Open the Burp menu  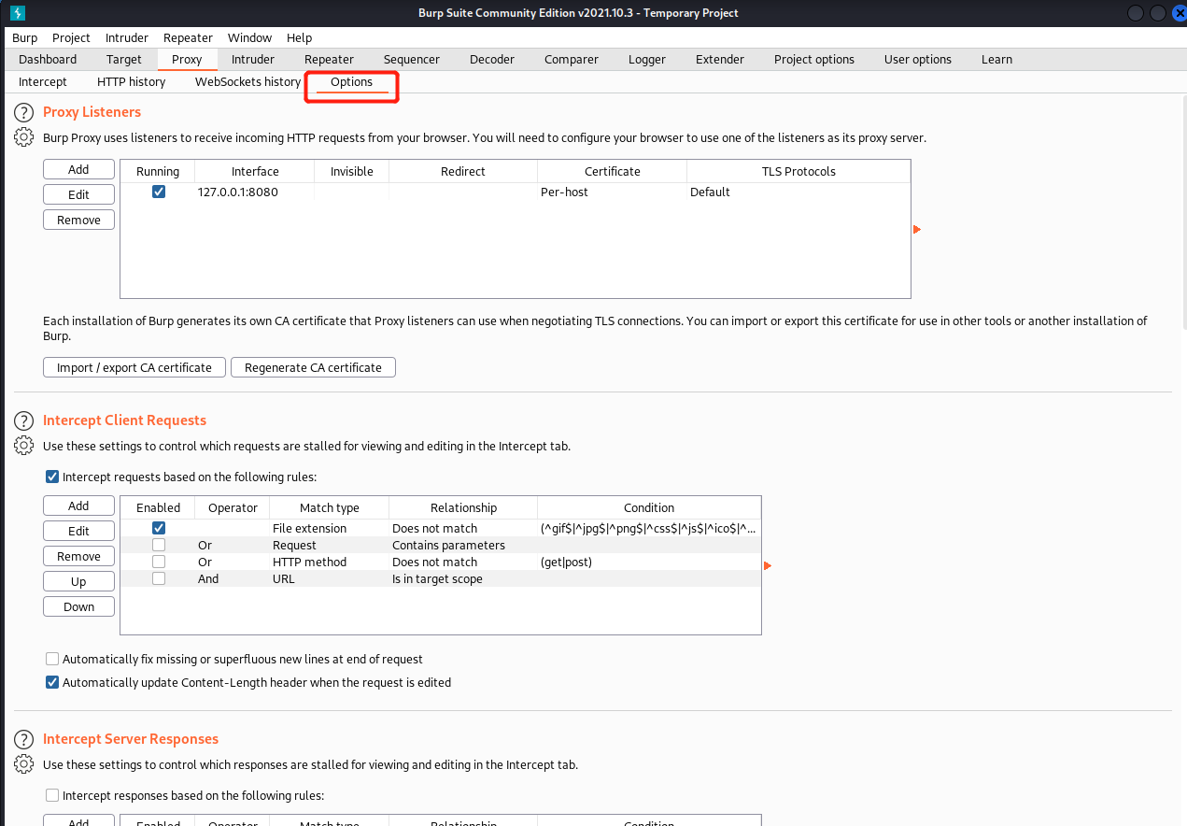[25, 37]
